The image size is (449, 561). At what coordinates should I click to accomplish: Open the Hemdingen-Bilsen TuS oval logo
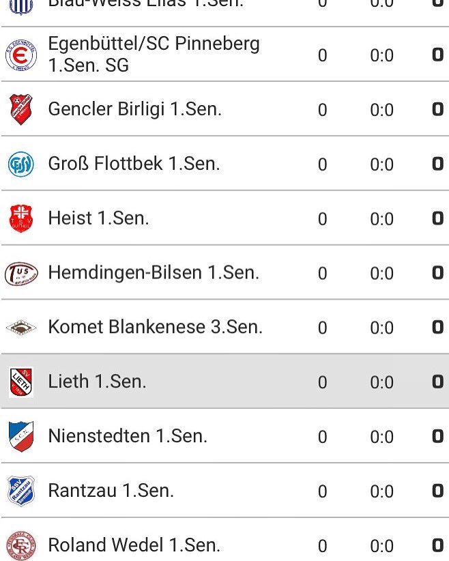point(21,274)
